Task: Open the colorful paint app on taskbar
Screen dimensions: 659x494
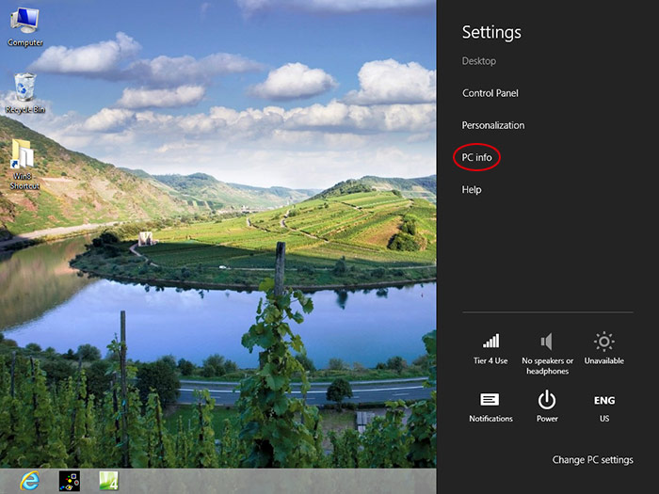Action: point(70,481)
